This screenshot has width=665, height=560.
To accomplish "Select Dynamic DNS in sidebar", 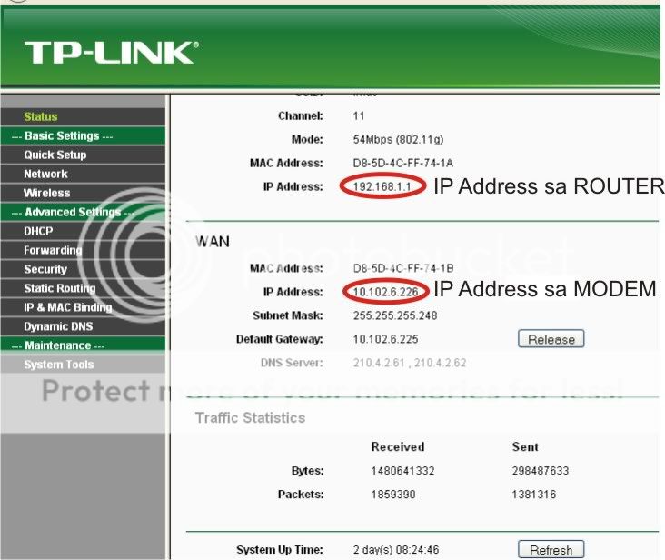I will click(x=58, y=326).
